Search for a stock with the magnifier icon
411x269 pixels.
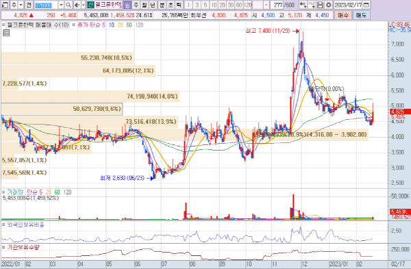[x=68, y=5]
